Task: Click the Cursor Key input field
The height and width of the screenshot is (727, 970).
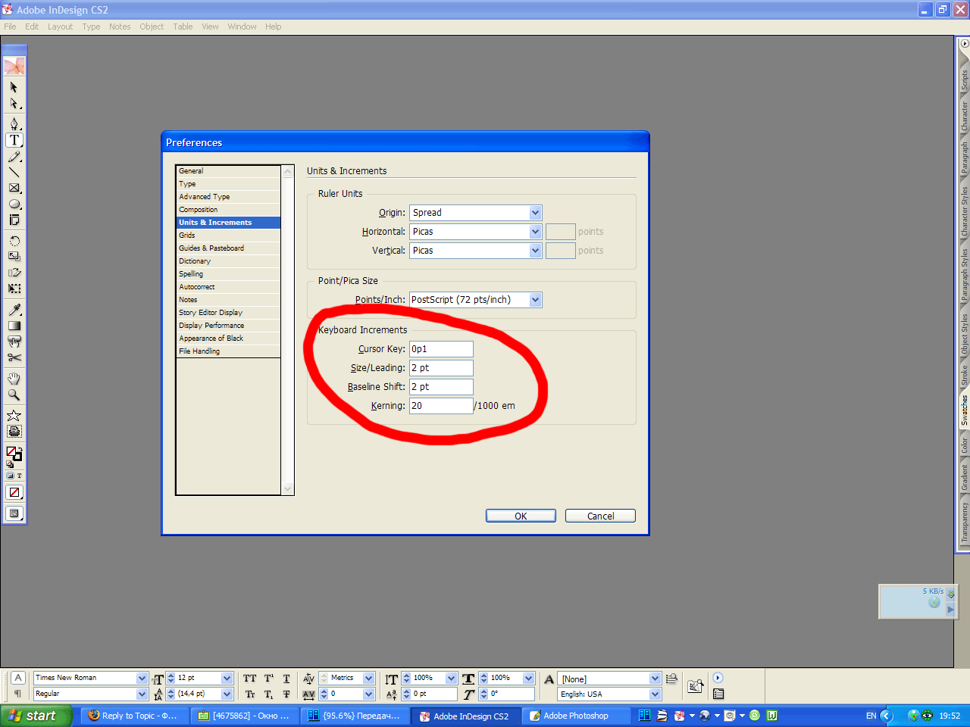Action: (x=441, y=349)
